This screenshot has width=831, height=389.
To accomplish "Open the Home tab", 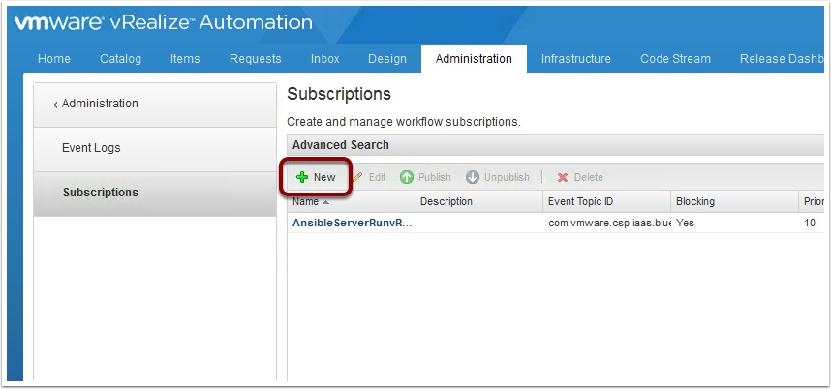I will click(54, 59).
